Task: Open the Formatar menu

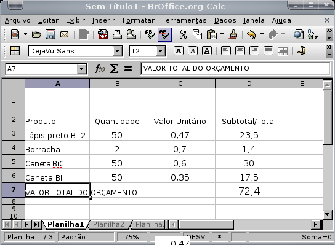Action: pyautogui.click(x=139, y=20)
